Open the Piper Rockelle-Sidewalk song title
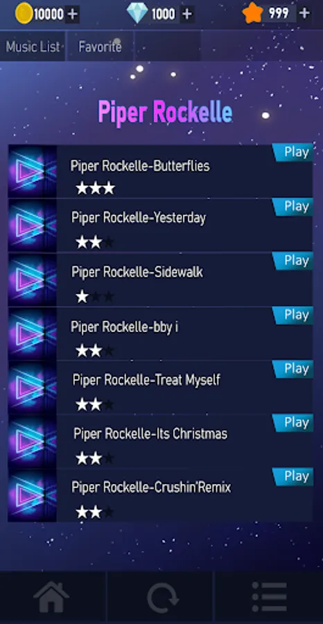323x624 pixels. pos(137,272)
